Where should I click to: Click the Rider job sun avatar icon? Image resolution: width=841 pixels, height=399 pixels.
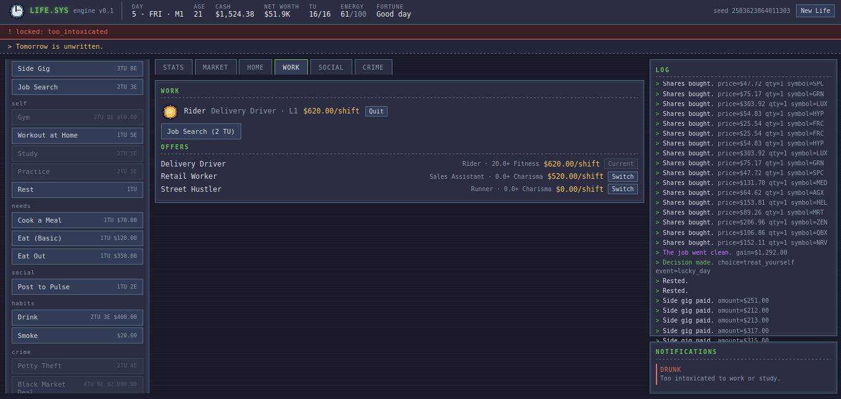(170, 112)
